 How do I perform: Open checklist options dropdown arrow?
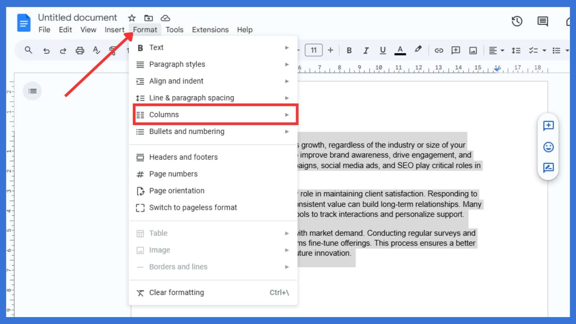click(544, 50)
